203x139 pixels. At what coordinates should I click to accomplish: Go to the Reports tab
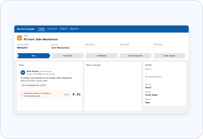point(74,29)
